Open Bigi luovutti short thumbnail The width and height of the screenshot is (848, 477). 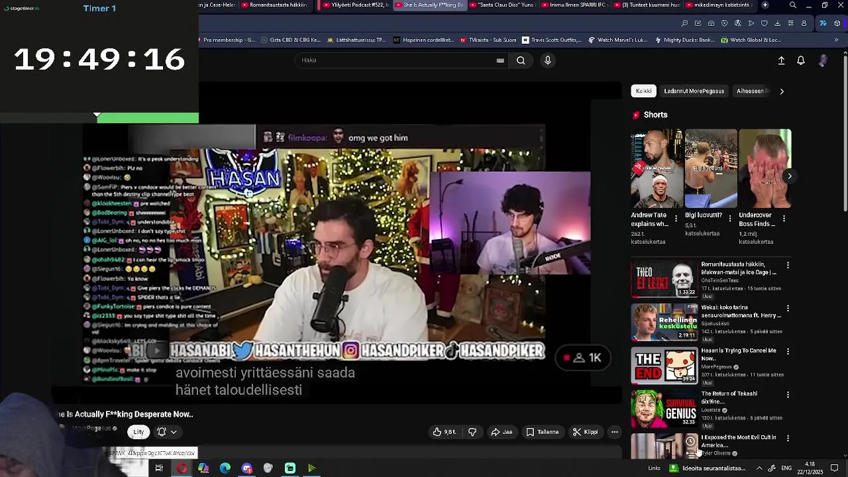711,169
